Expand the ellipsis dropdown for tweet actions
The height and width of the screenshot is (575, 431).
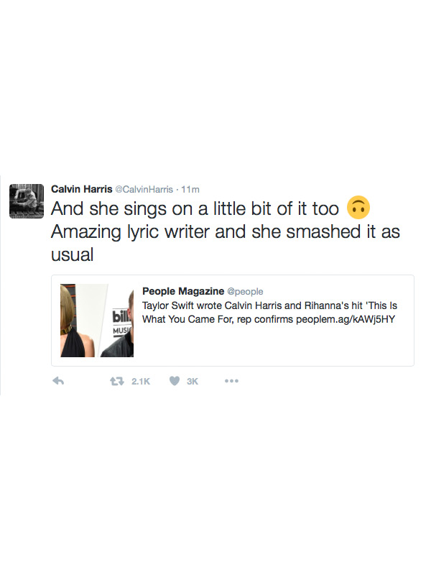pos(231,382)
